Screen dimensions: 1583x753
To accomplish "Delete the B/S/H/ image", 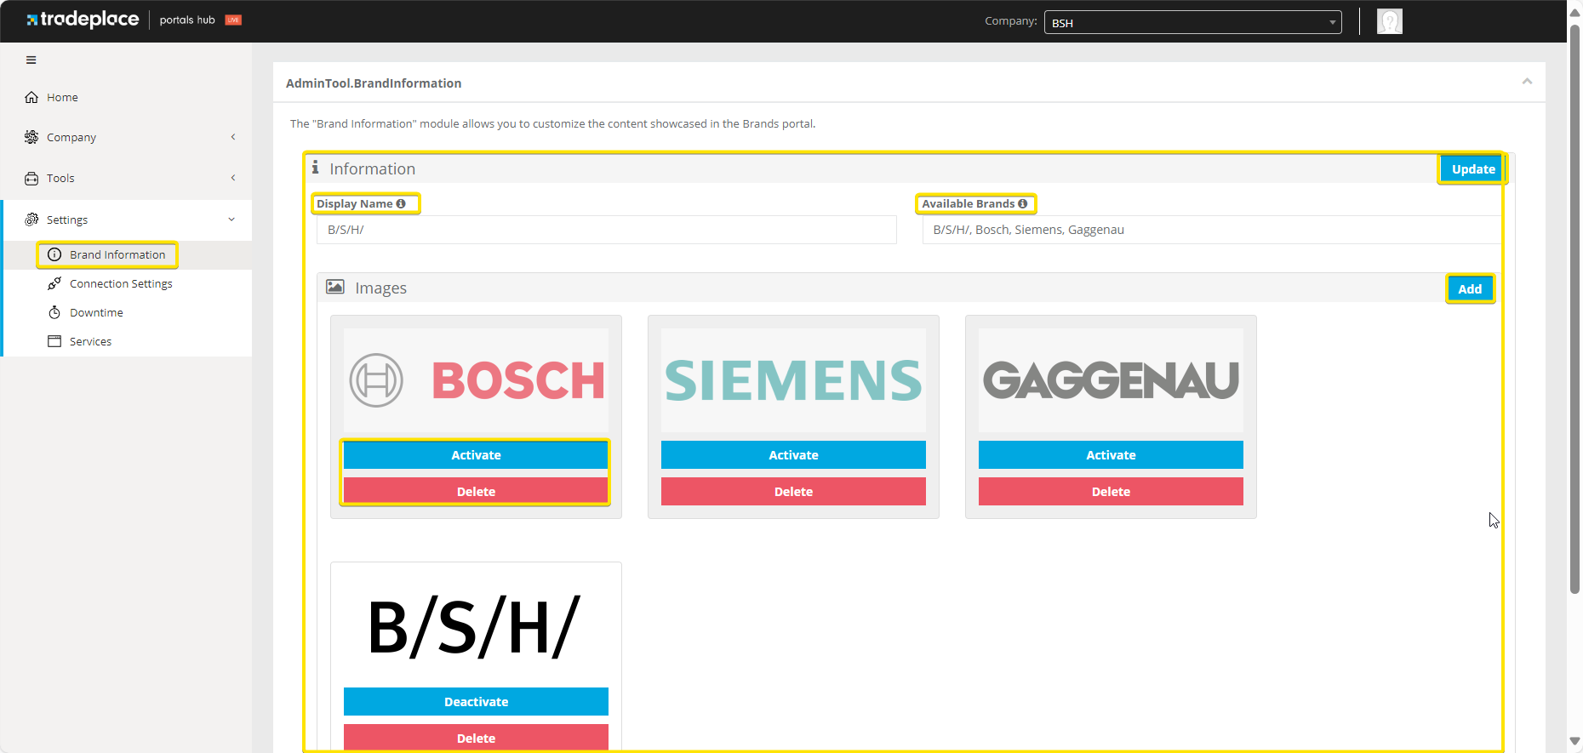I will 476,738.
